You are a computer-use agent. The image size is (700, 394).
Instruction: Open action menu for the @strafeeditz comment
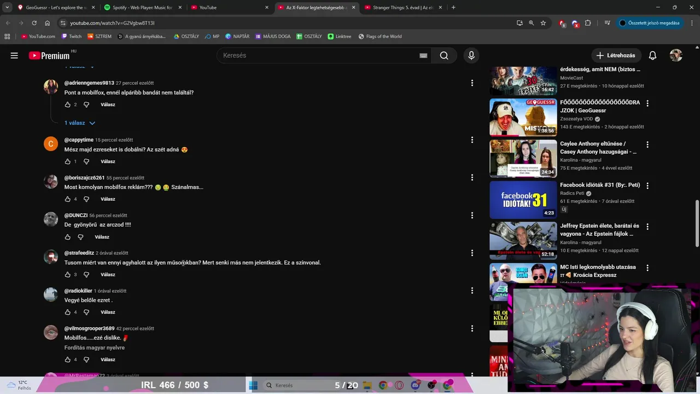click(x=472, y=253)
